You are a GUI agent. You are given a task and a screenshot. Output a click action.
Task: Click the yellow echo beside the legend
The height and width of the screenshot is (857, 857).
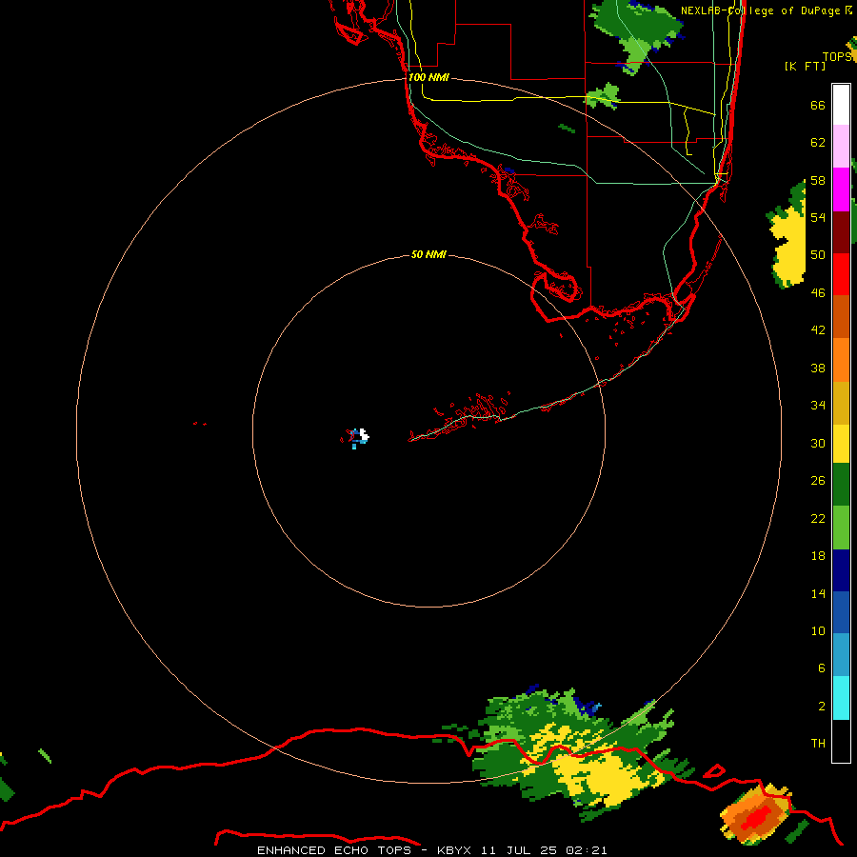click(790, 246)
